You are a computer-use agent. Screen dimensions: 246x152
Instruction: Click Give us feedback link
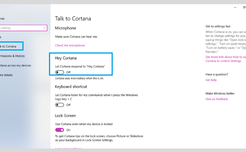[x=217, y=99]
